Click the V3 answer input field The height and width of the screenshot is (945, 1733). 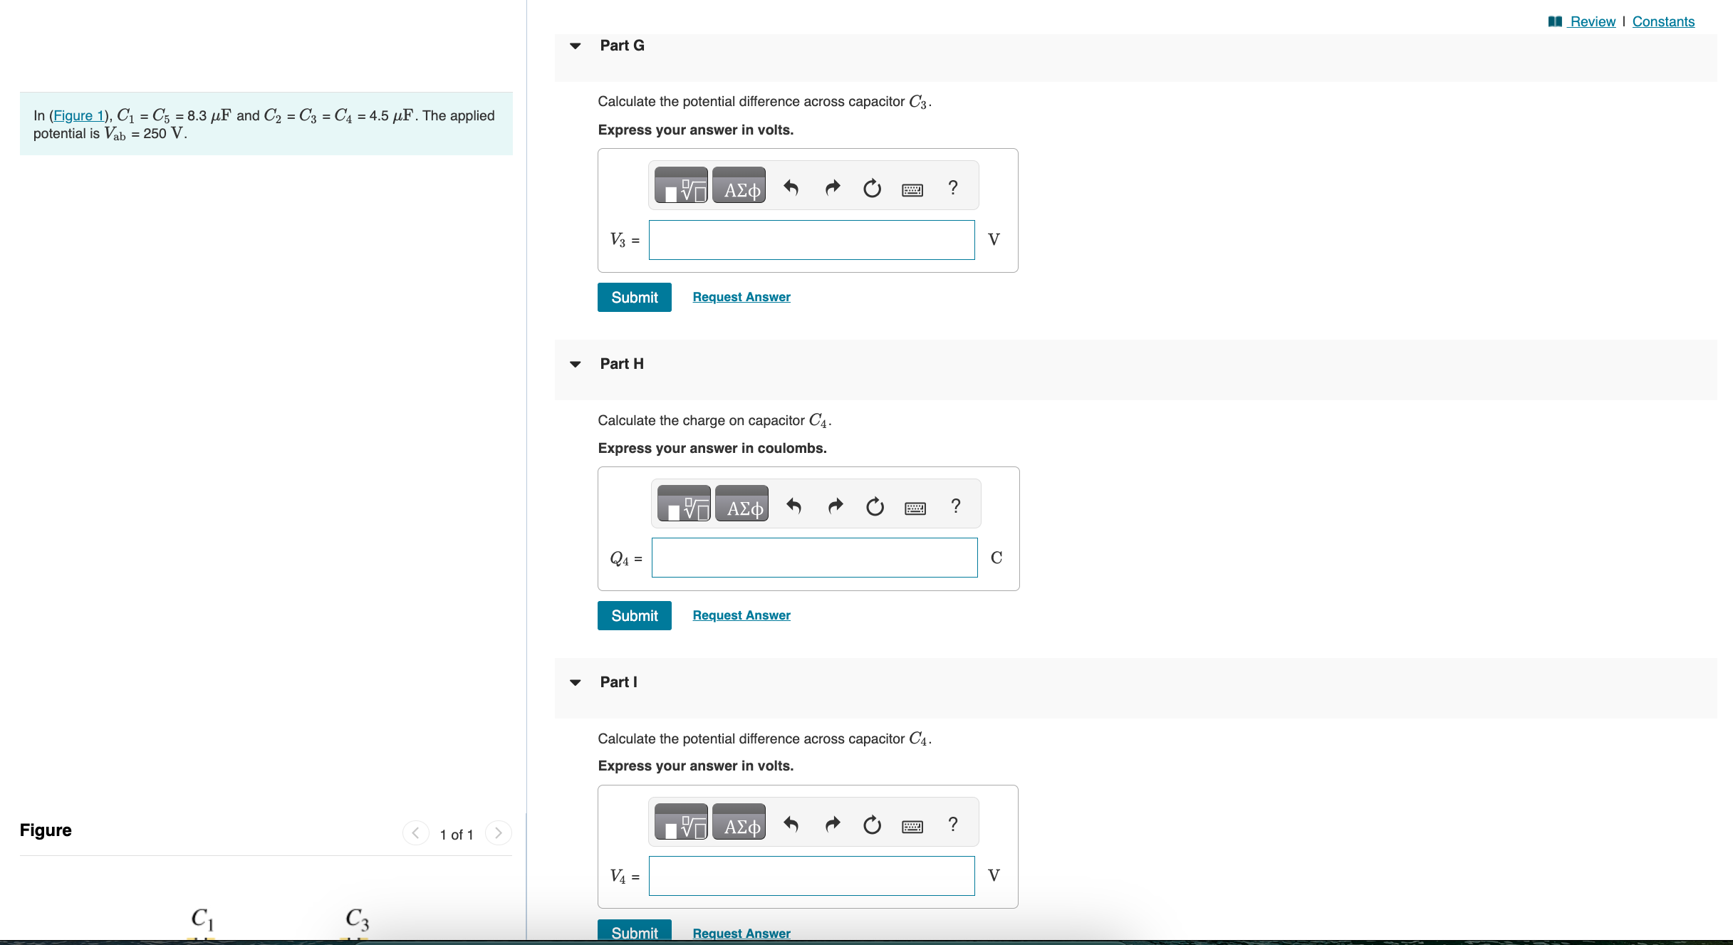coord(811,240)
